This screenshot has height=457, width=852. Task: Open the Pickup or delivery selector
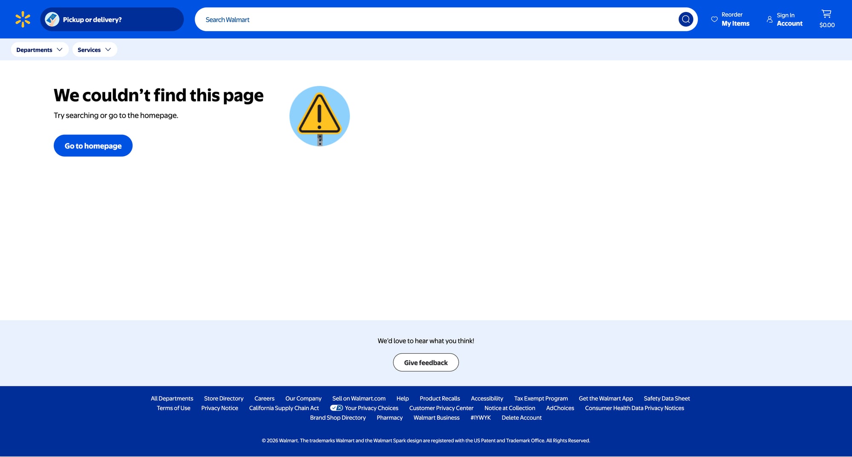coord(112,19)
